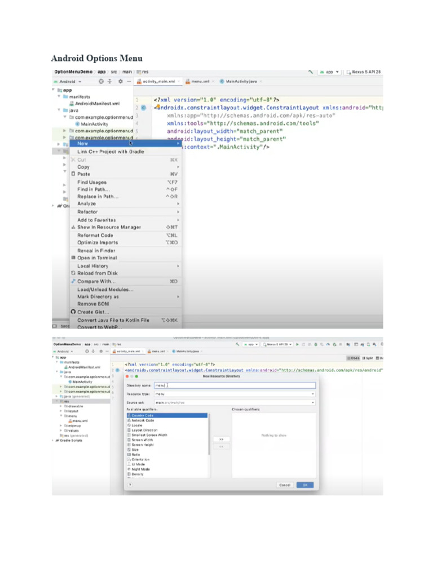Choose Optimize Imports from the context menu
This screenshot has width=433, height=577.
pyautogui.click(x=126, y=242)
